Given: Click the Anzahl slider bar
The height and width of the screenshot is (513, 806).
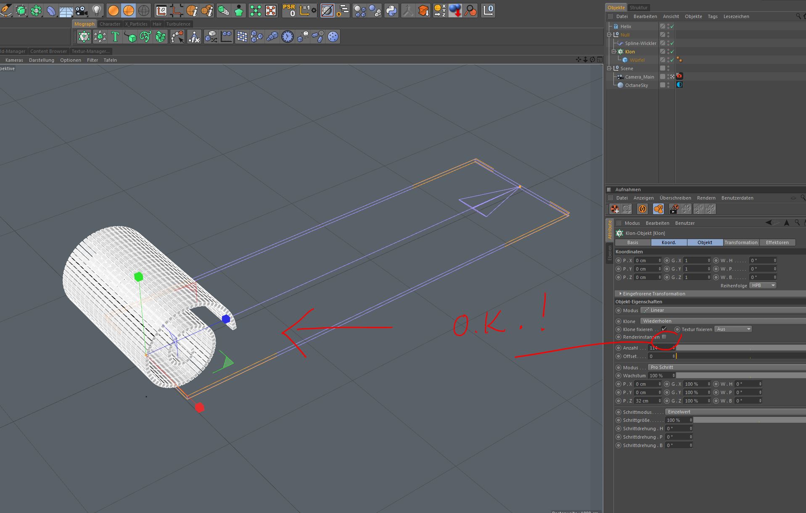Looking at the screenshot, I should tap(740, 348).
